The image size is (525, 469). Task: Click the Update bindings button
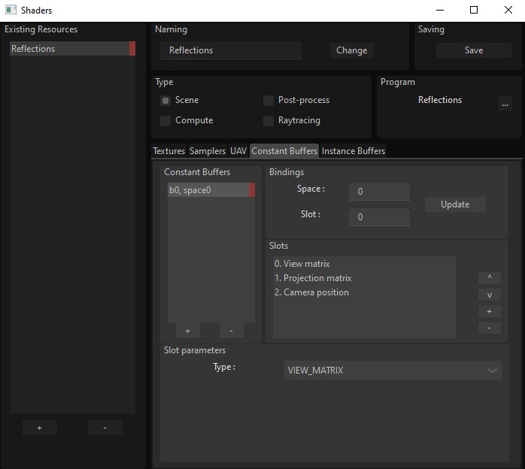click(455, 204)
